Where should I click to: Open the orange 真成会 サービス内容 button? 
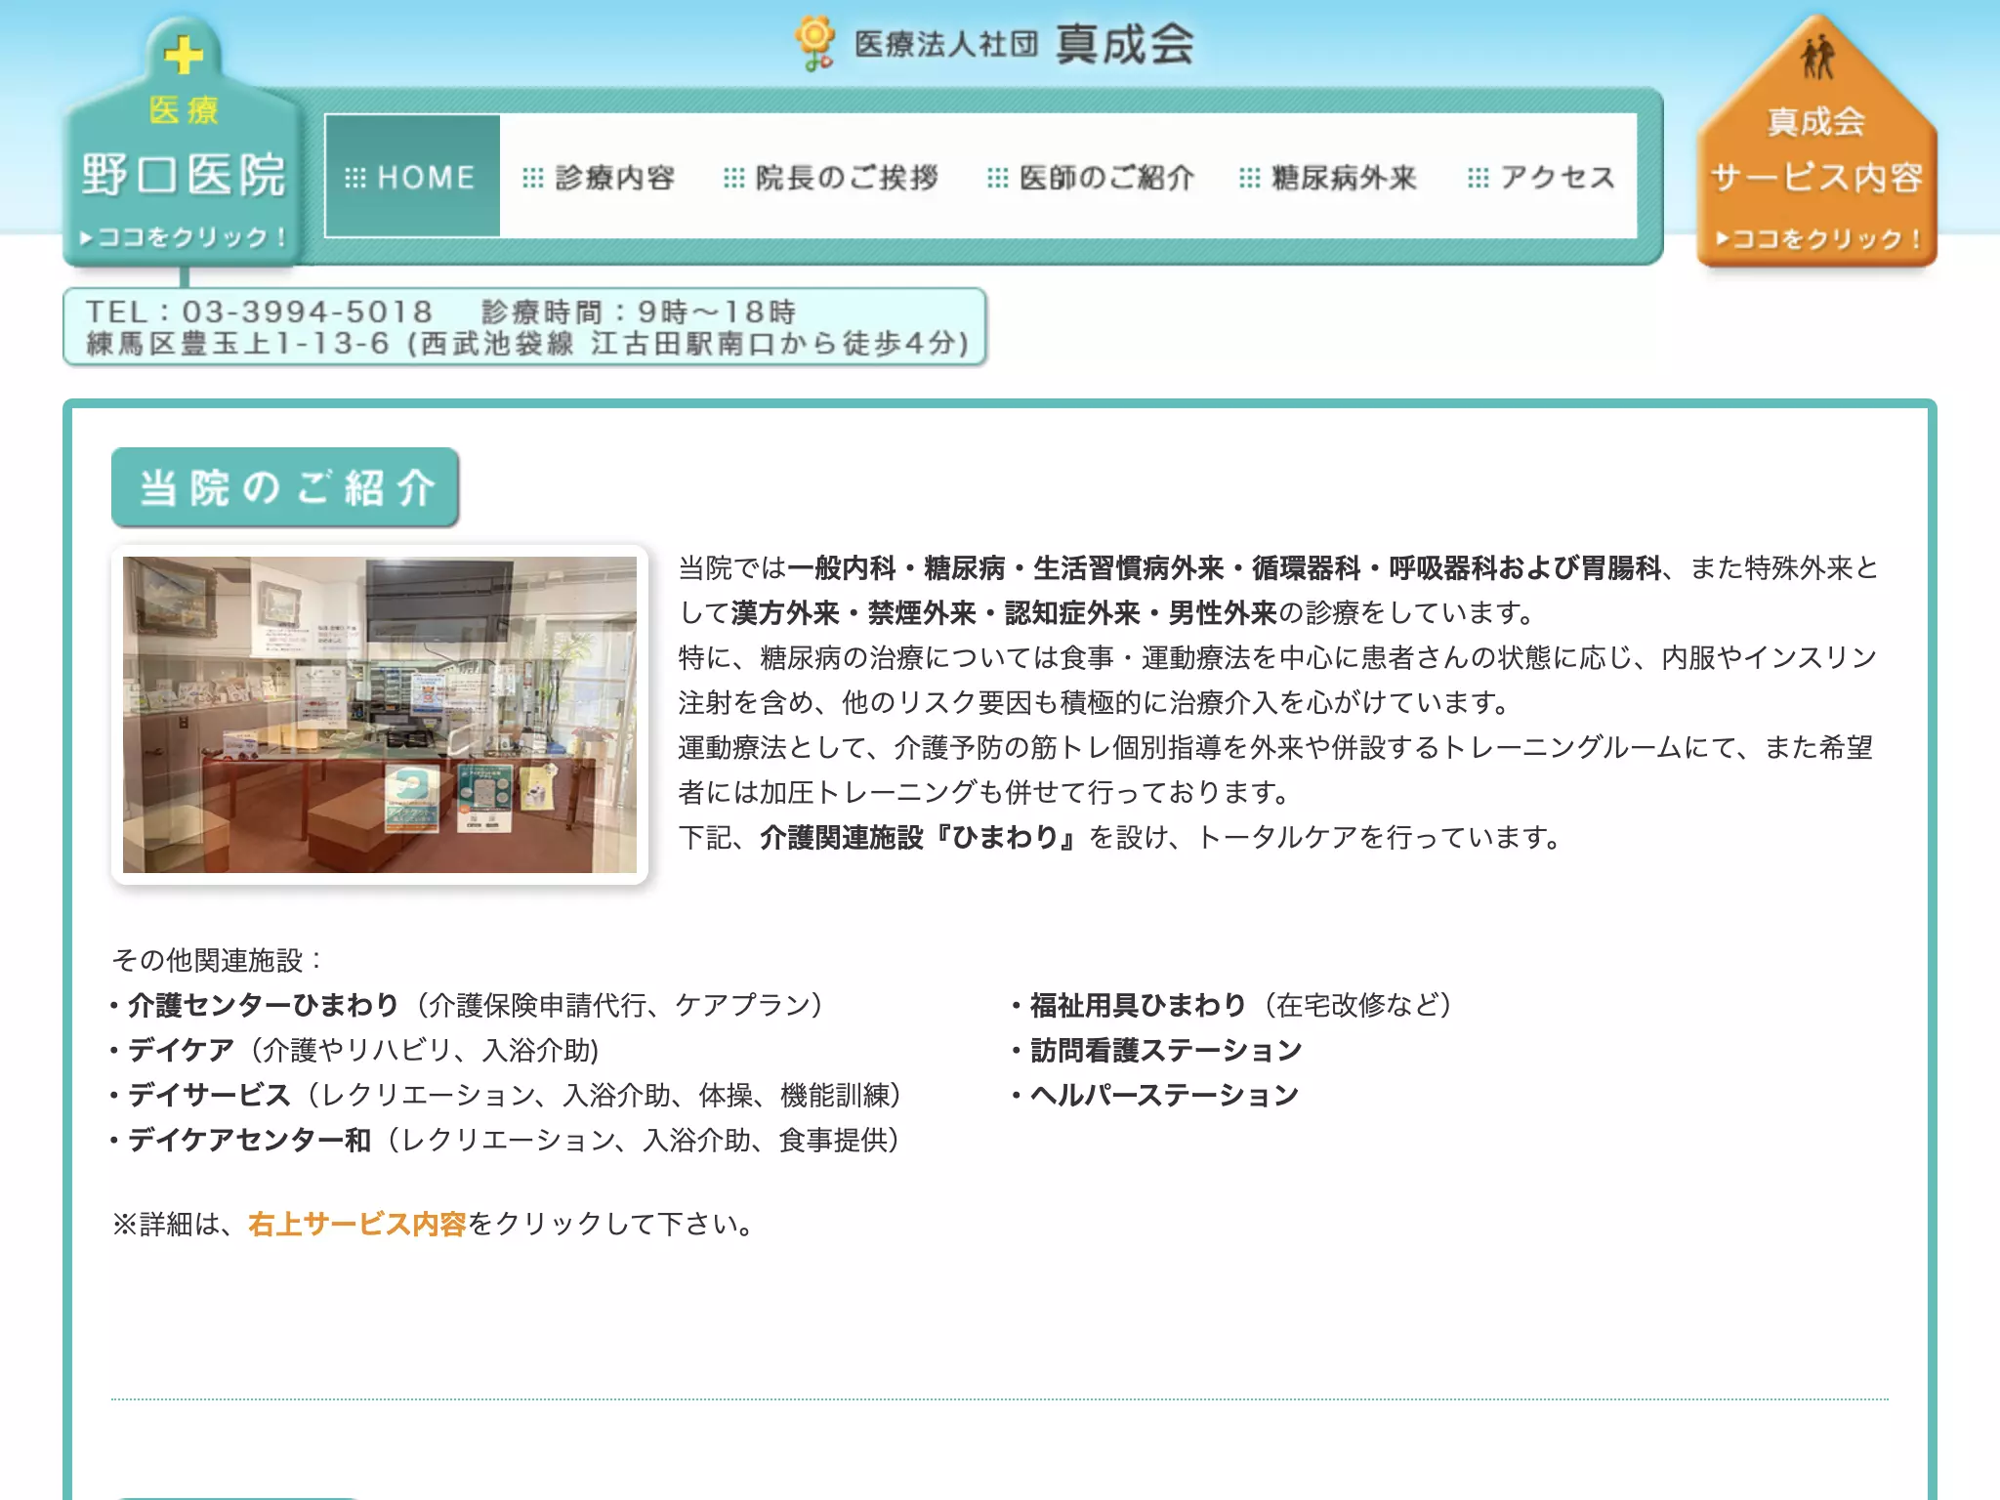pyautogui.click(x=1816, y=144)
